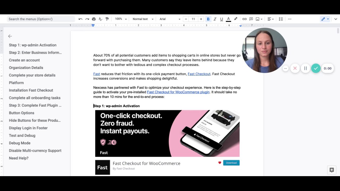
Task: Open the Normal text style dropdown
Action: (143, 19)
